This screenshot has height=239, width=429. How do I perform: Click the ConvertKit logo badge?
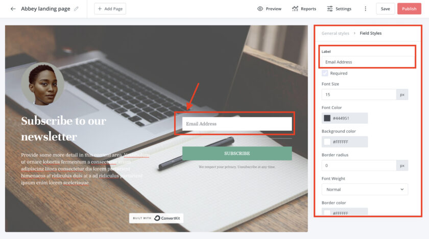tap(156, 218)
